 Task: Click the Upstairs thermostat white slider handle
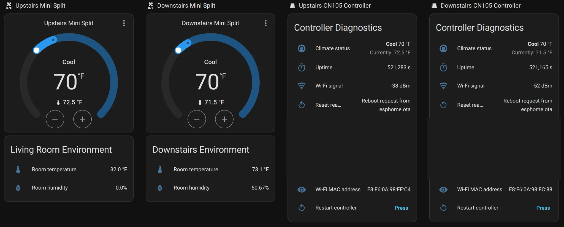point(36,50)
